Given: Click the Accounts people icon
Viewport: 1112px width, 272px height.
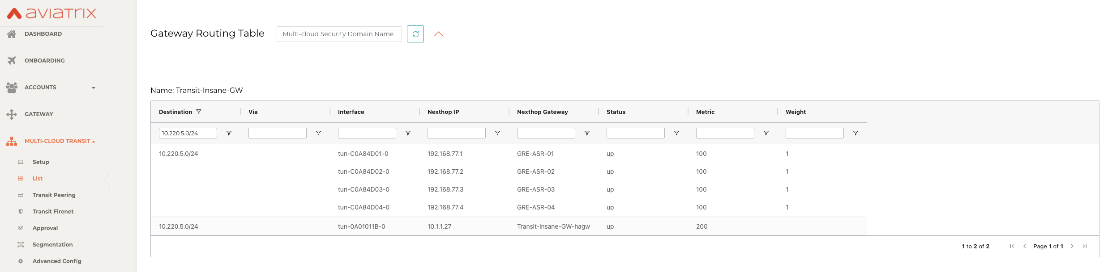Looking at the screenshot, I should pyautogui.click(x=12, y=87).
